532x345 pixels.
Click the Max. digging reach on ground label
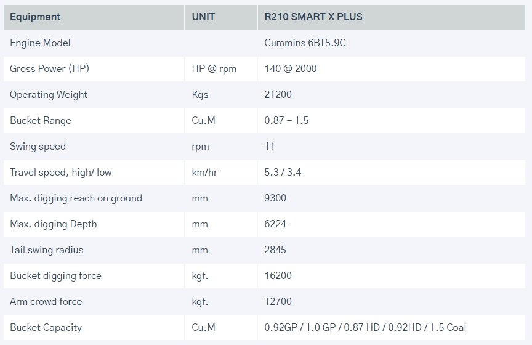(x=76, y=198)
